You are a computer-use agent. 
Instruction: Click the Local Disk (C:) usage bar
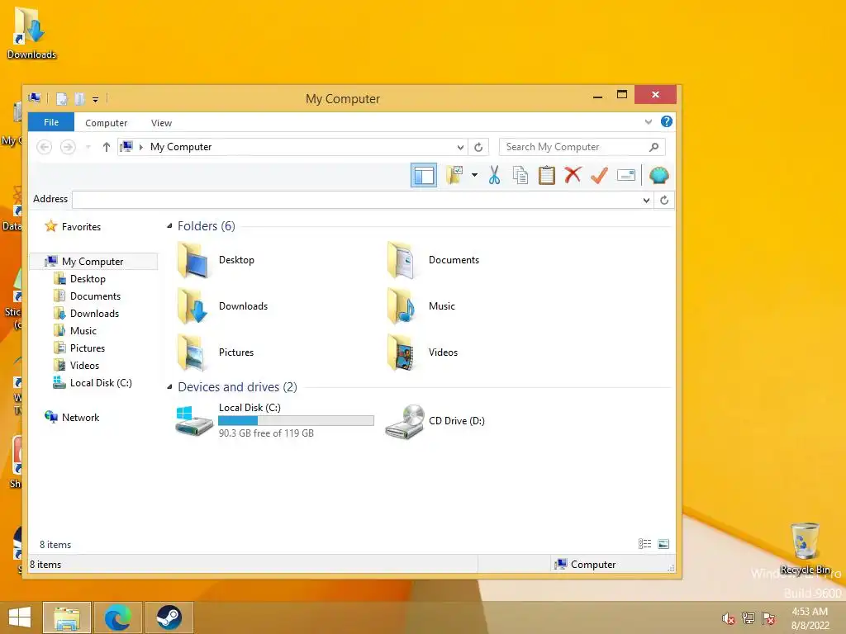pos(297,420)
